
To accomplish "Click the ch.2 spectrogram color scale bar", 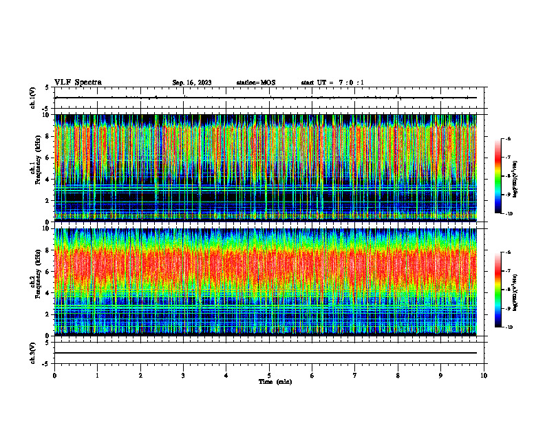I will [498, 290].
